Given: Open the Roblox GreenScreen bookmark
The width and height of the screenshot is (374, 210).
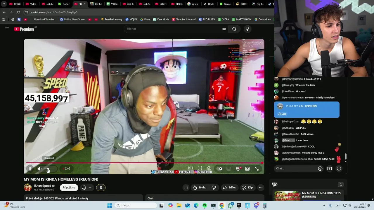Looking at the screenshot, I should click(x=72, y=20).
